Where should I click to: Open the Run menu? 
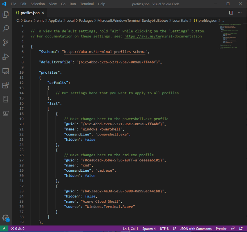pos(73,4)
